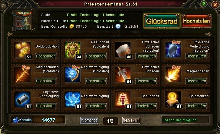Upgrade Magieschaden with its Hochstufen button

196,81
